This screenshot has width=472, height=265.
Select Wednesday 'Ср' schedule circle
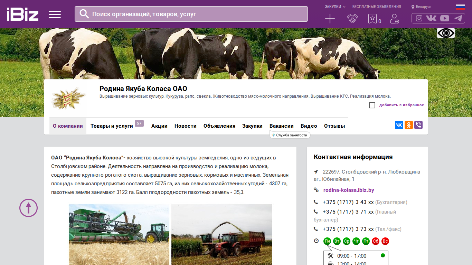tap(347, 241)
